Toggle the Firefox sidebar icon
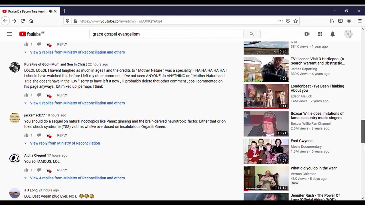 tap(340, 21)
